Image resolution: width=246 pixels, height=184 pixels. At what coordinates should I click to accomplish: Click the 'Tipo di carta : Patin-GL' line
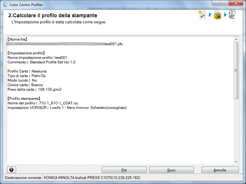tap(27, 76)
